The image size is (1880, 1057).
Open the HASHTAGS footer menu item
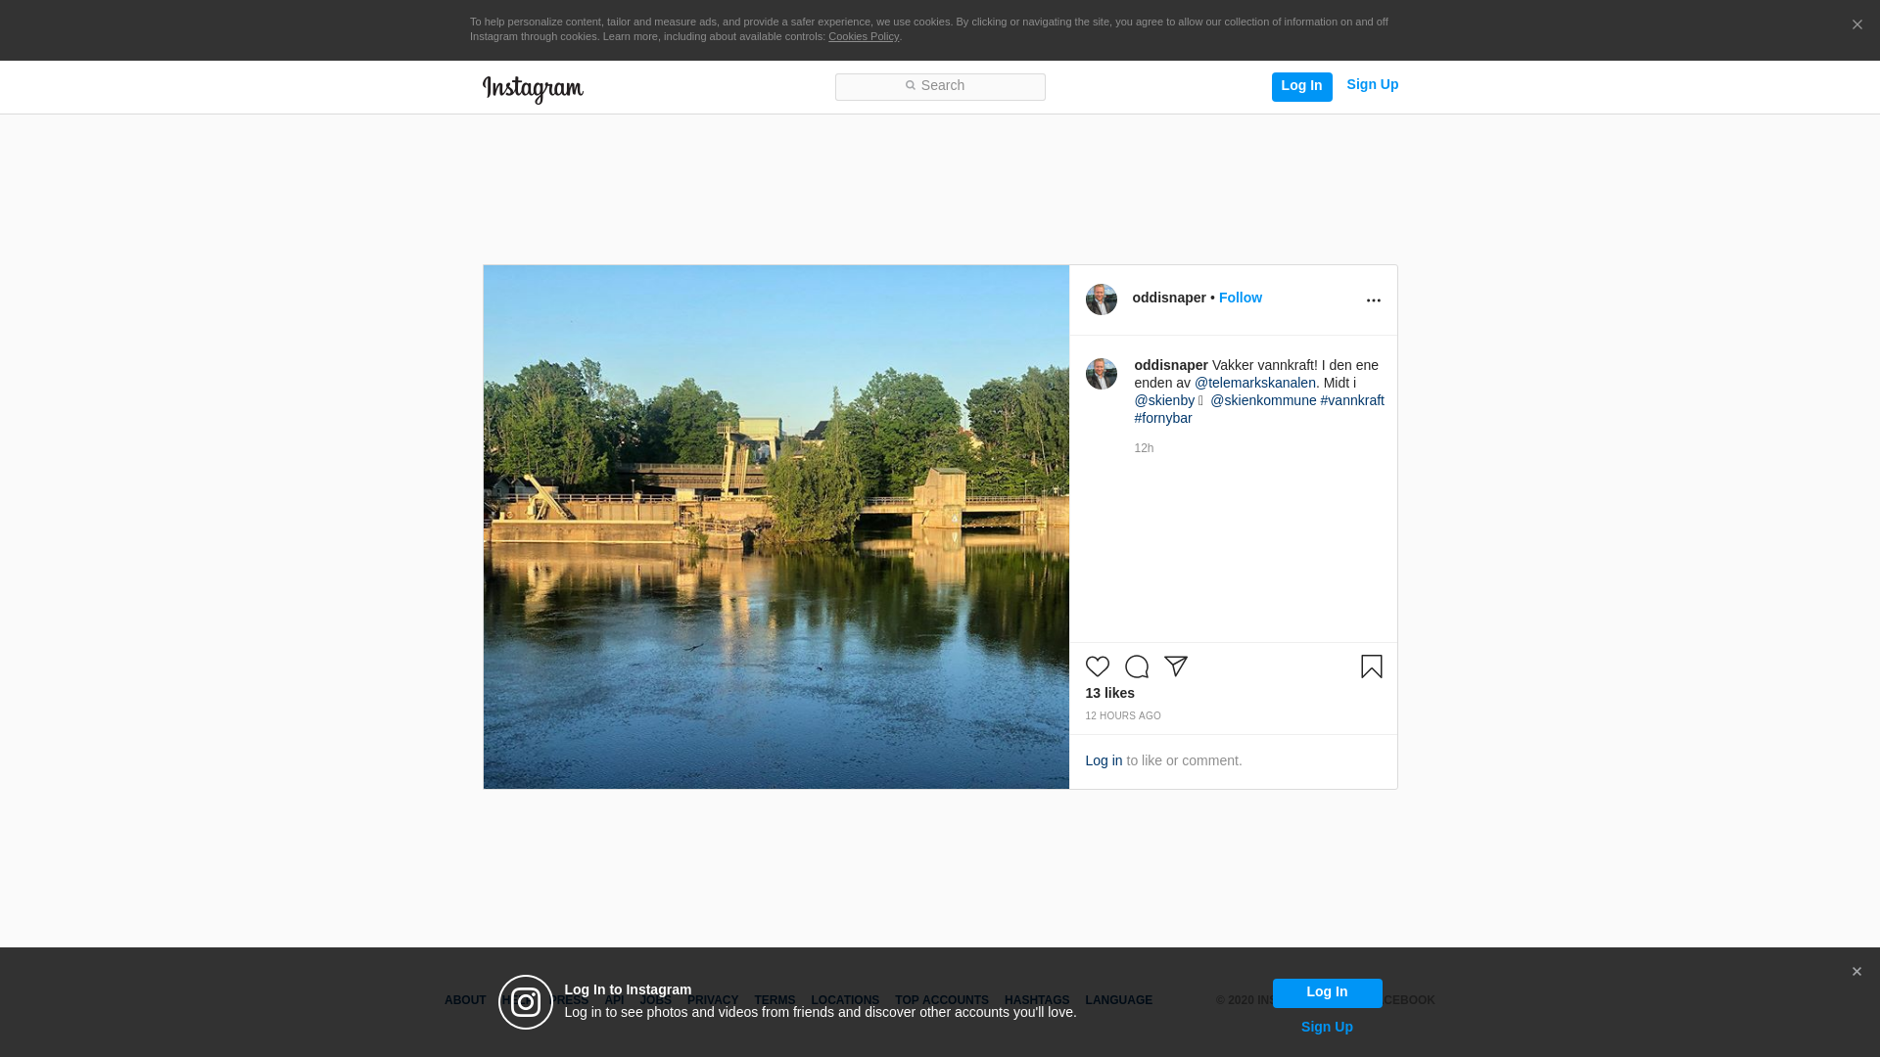coord(1036,1000)
